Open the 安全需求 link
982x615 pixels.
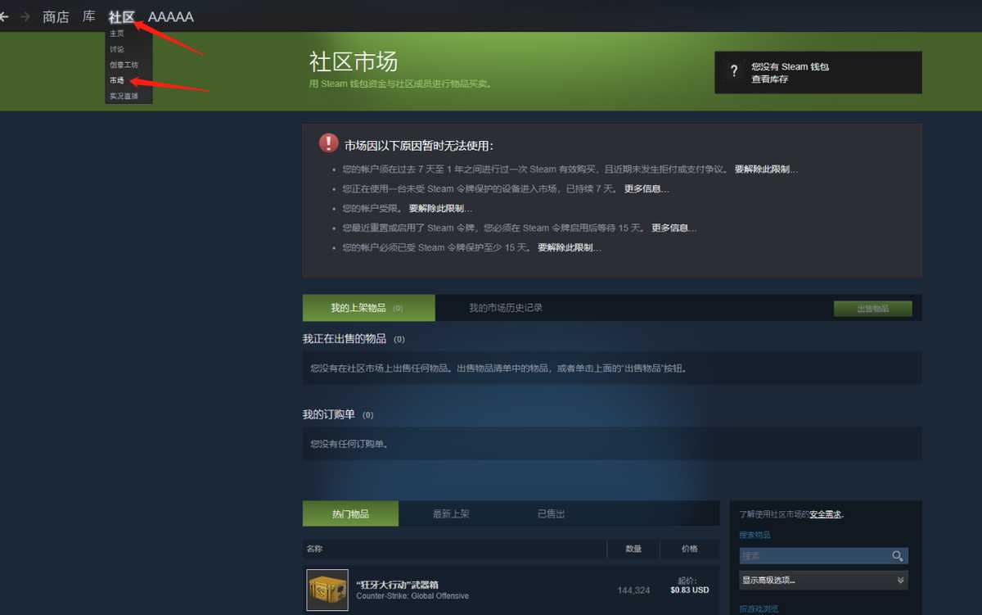(826, 514)
